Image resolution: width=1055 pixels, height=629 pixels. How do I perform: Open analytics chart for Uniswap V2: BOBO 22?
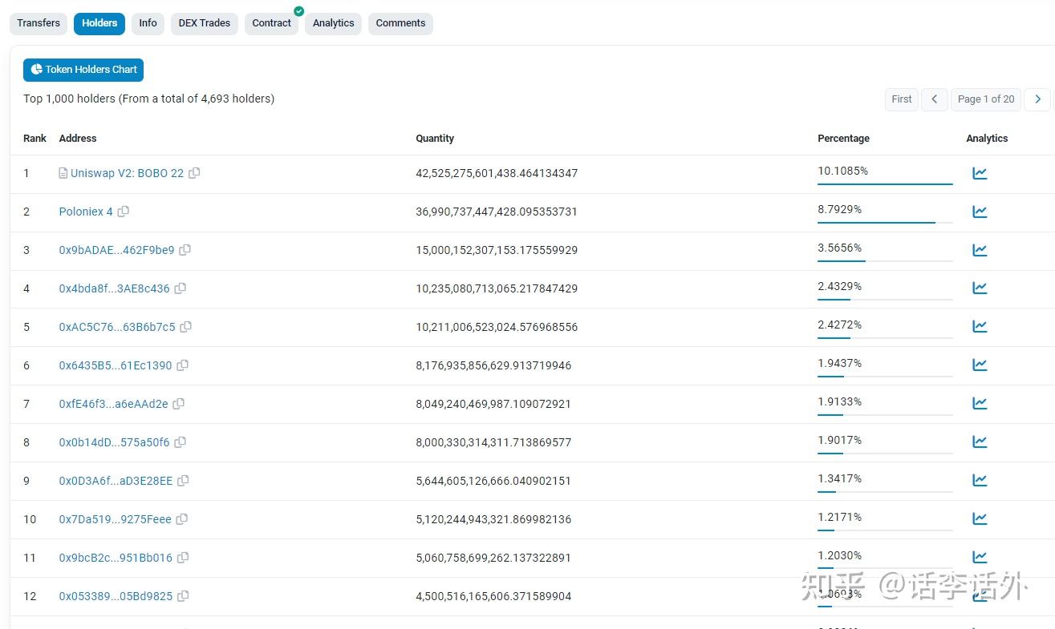980,173
